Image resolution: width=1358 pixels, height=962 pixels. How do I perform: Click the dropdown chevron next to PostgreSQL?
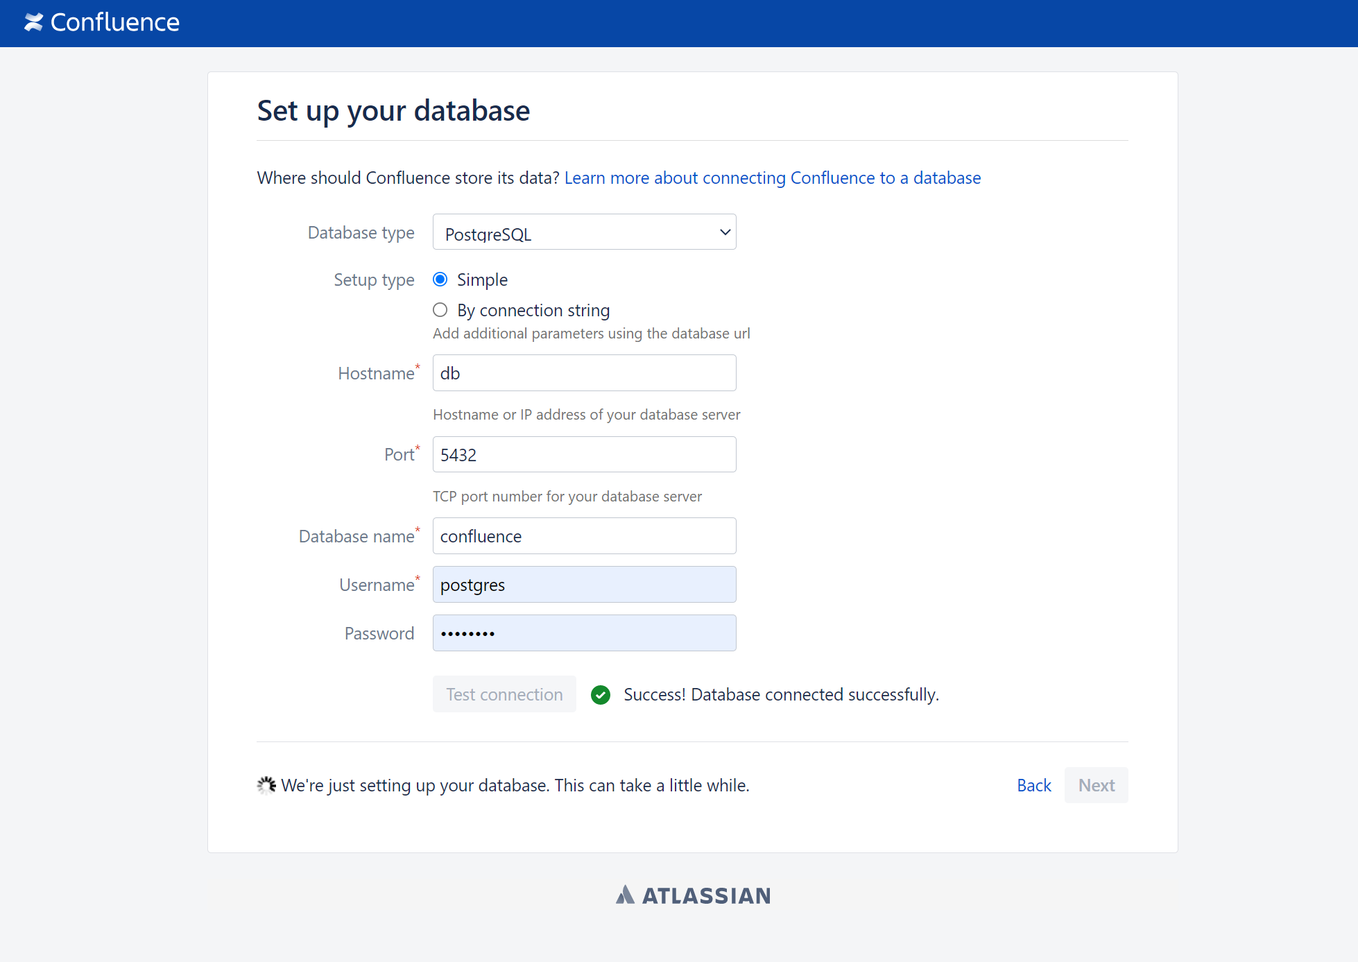[x=725, y=232]
